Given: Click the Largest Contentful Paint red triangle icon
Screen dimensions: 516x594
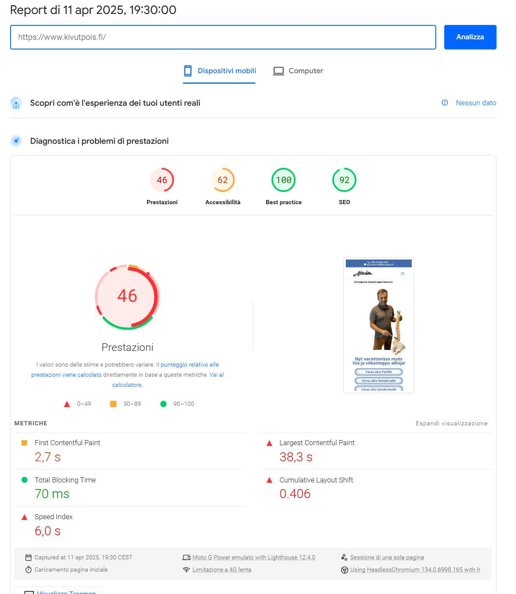Looking at the screenshot, I should point(269,443).
